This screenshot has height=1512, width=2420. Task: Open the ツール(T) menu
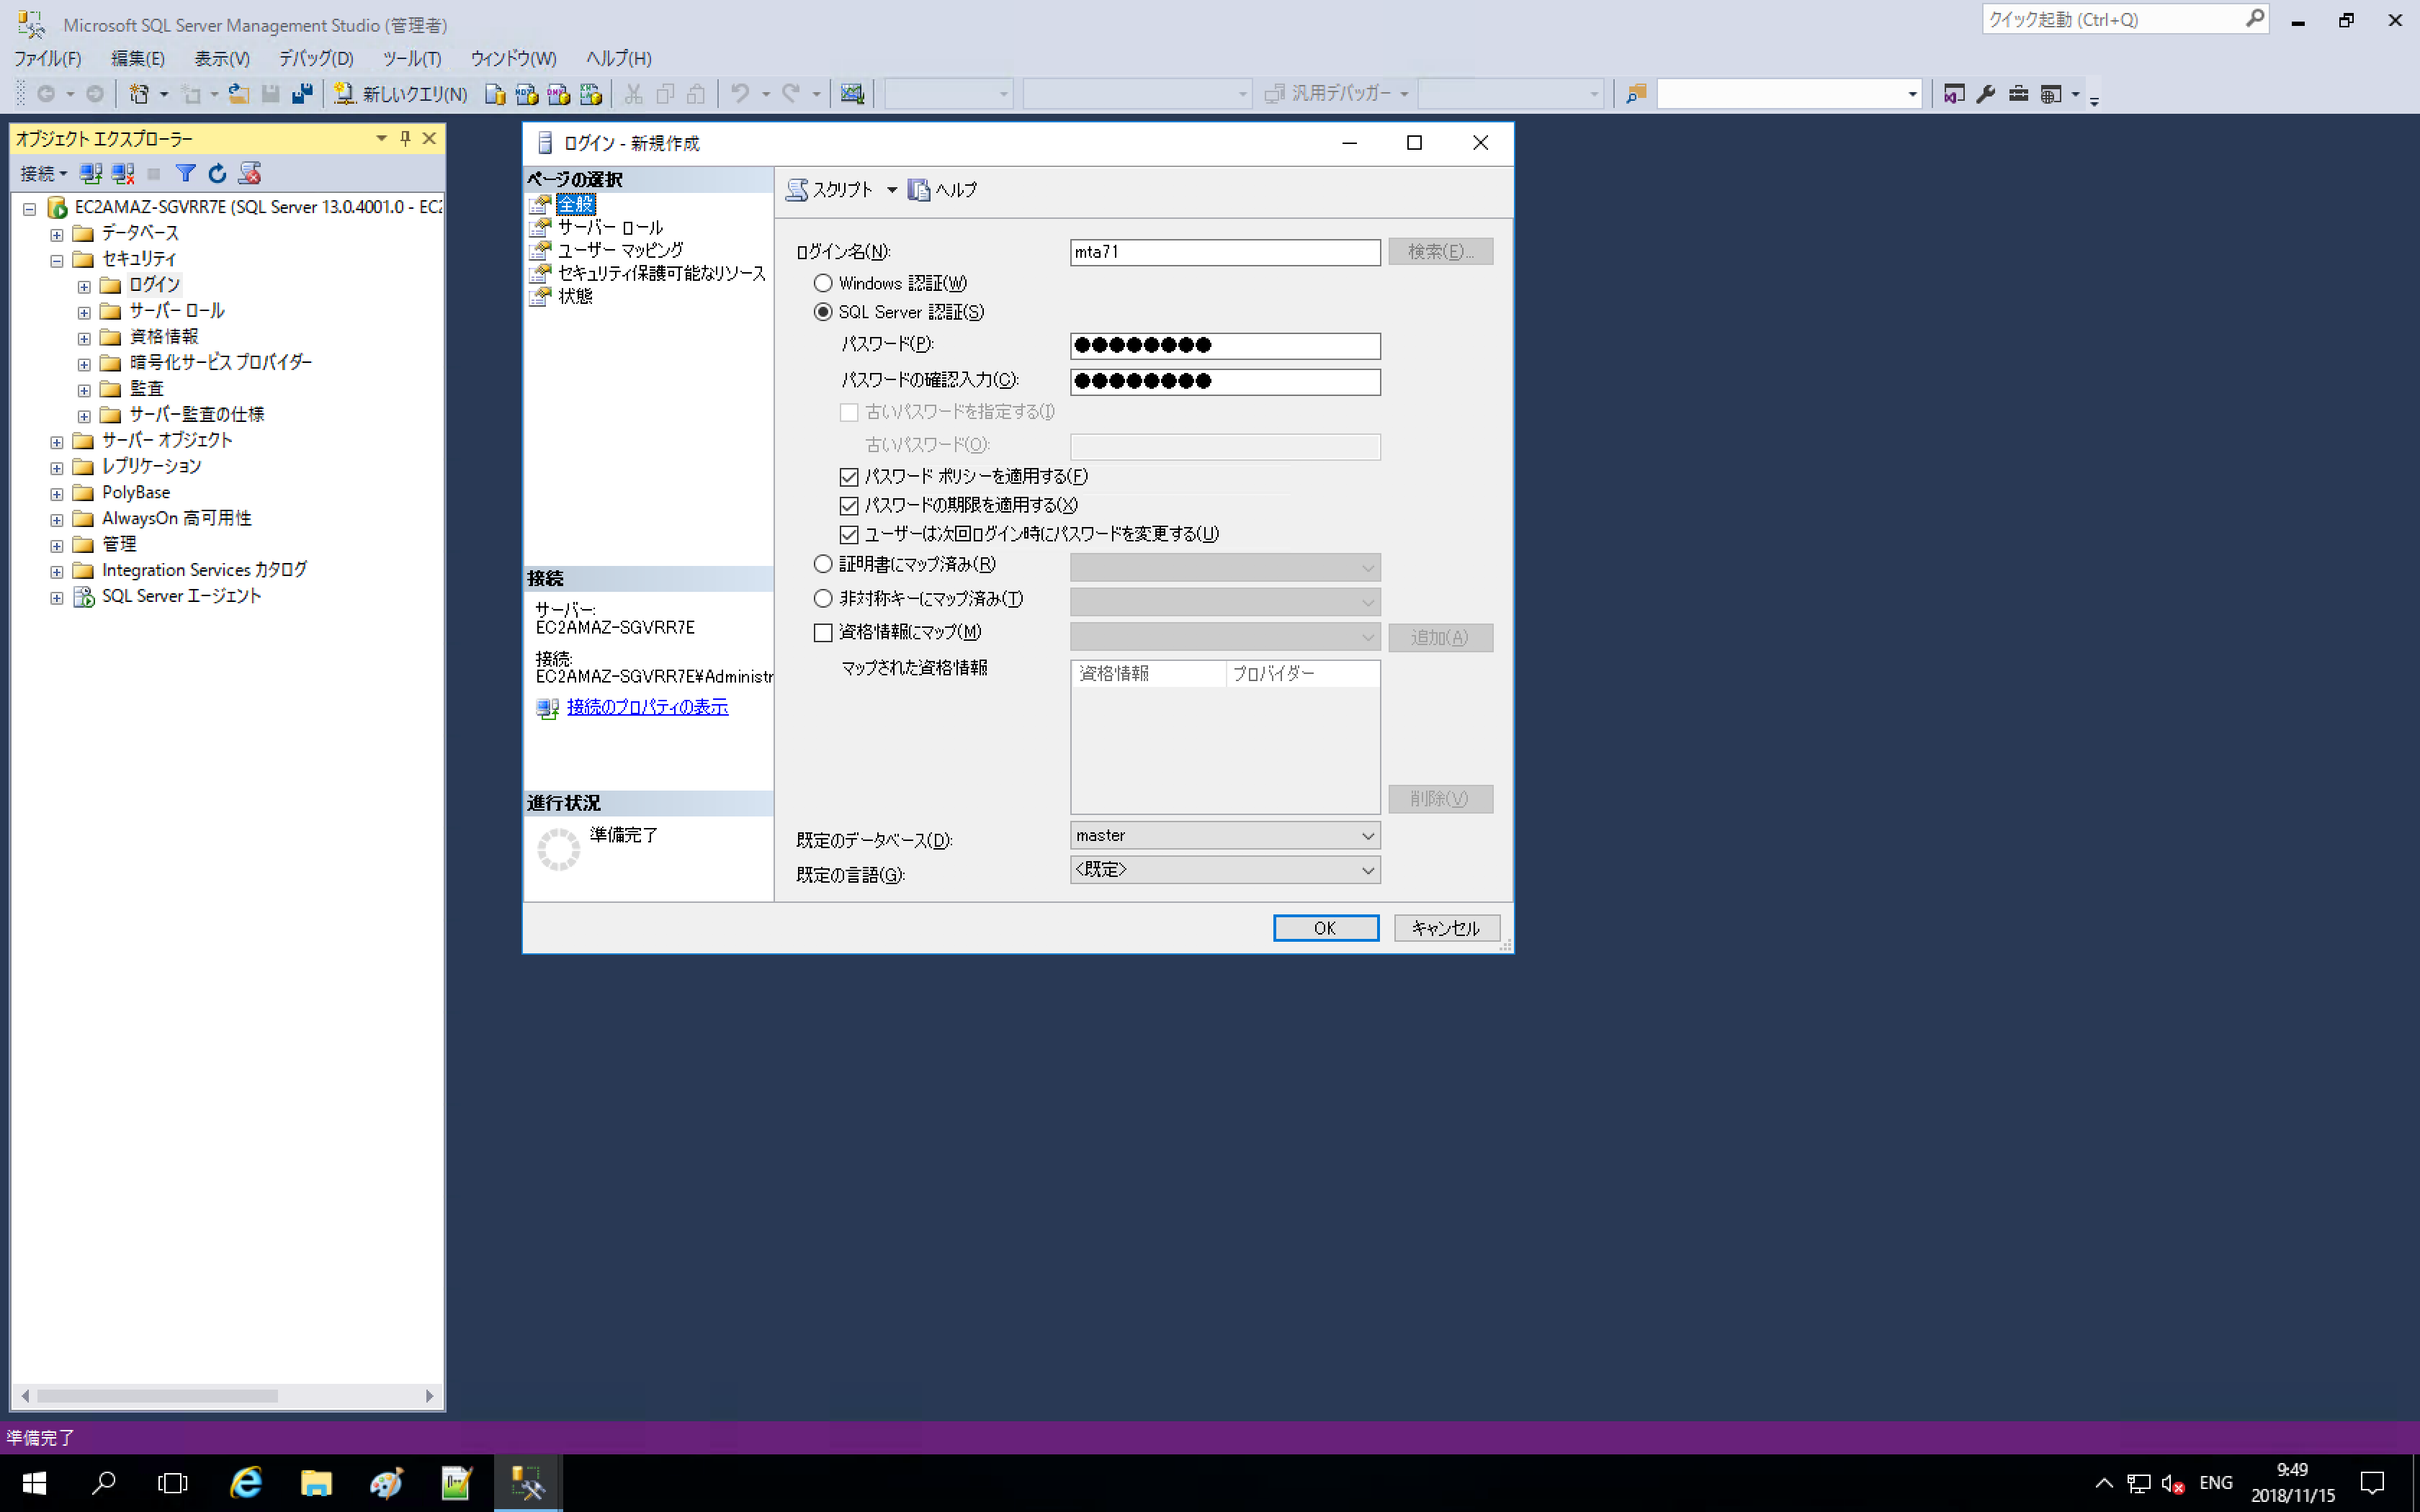[x=411, y=59]
